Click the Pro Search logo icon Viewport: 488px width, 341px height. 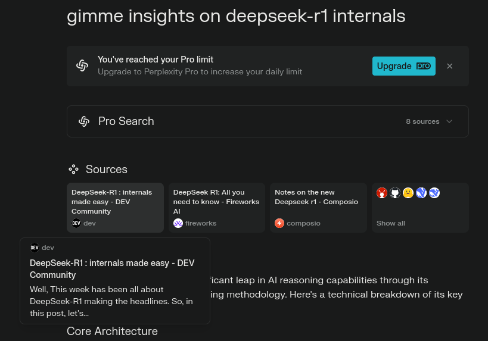[x=84, y=121]
